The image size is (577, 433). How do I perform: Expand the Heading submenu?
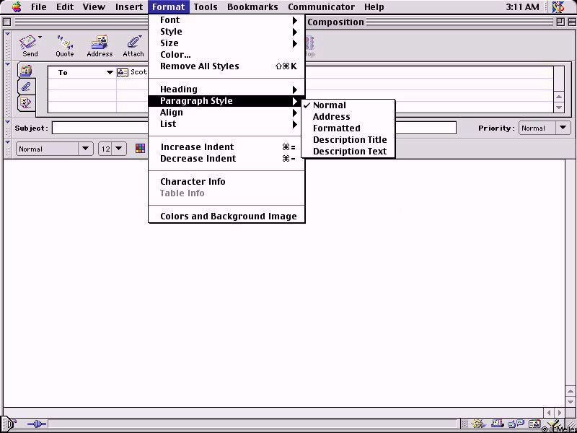click(226, 89)
